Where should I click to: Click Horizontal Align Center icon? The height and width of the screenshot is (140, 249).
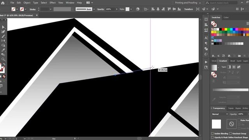click(x=158, y=9)
